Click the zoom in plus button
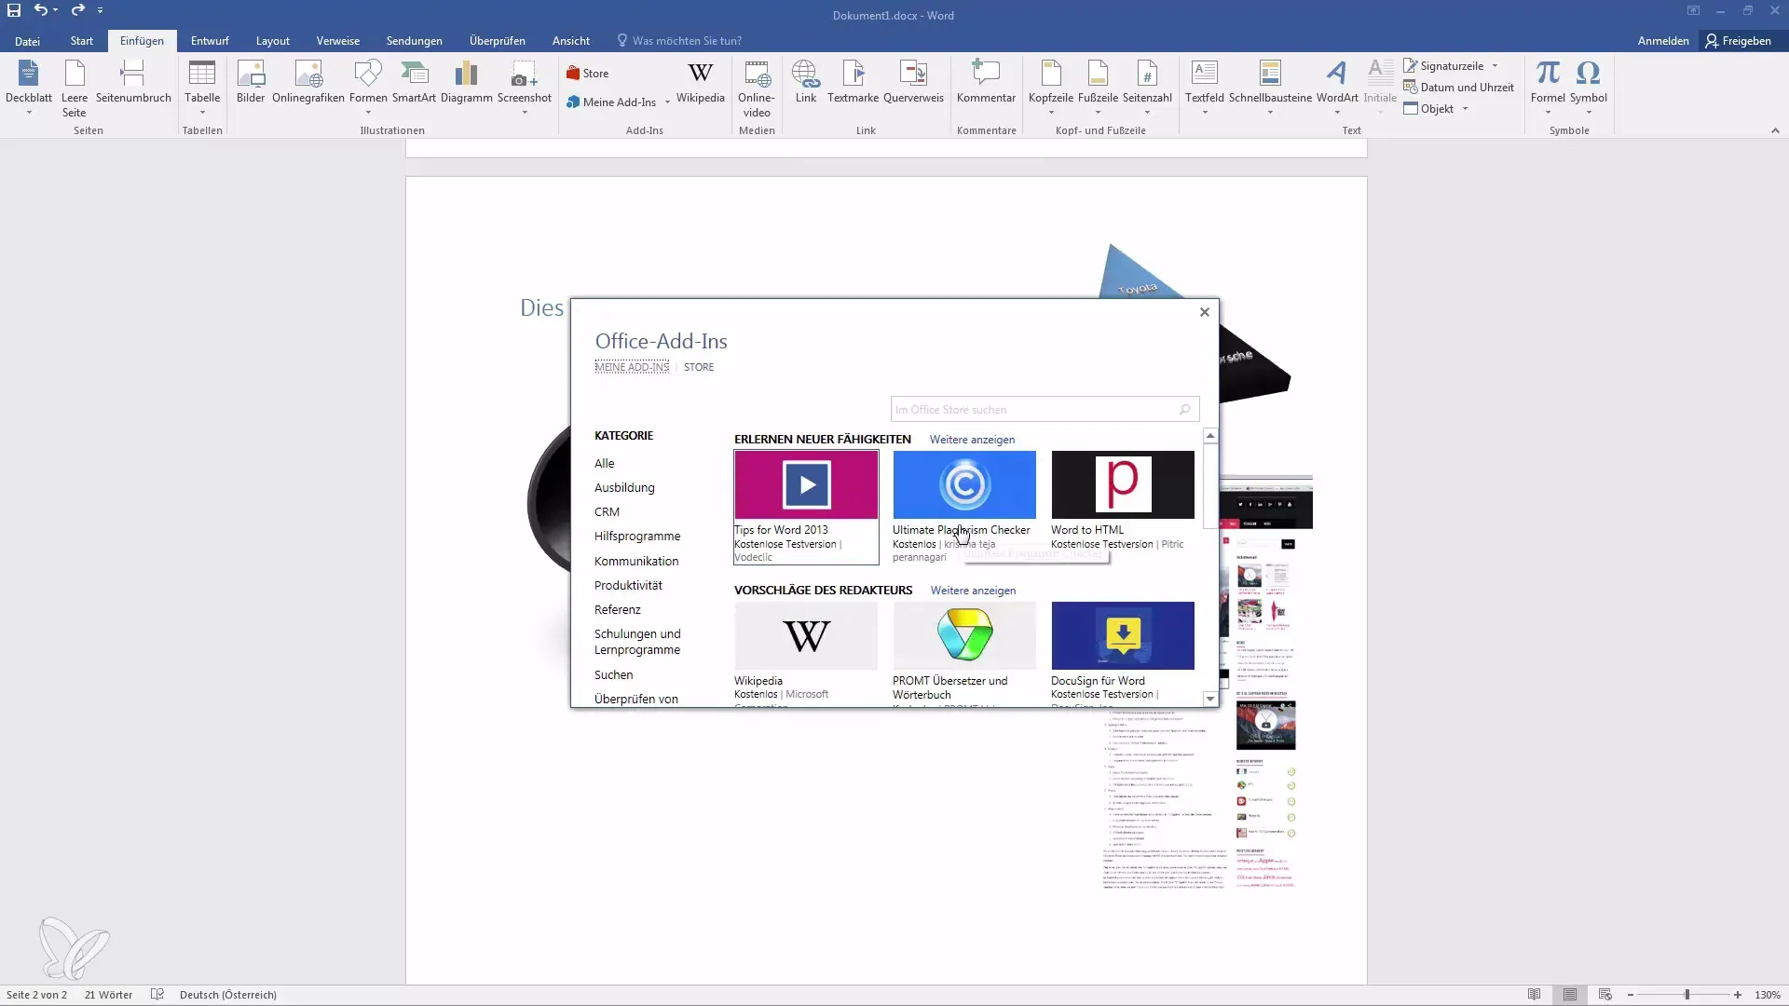1789x1006 pixels. pyautogui.click(x=1738, y=995)
